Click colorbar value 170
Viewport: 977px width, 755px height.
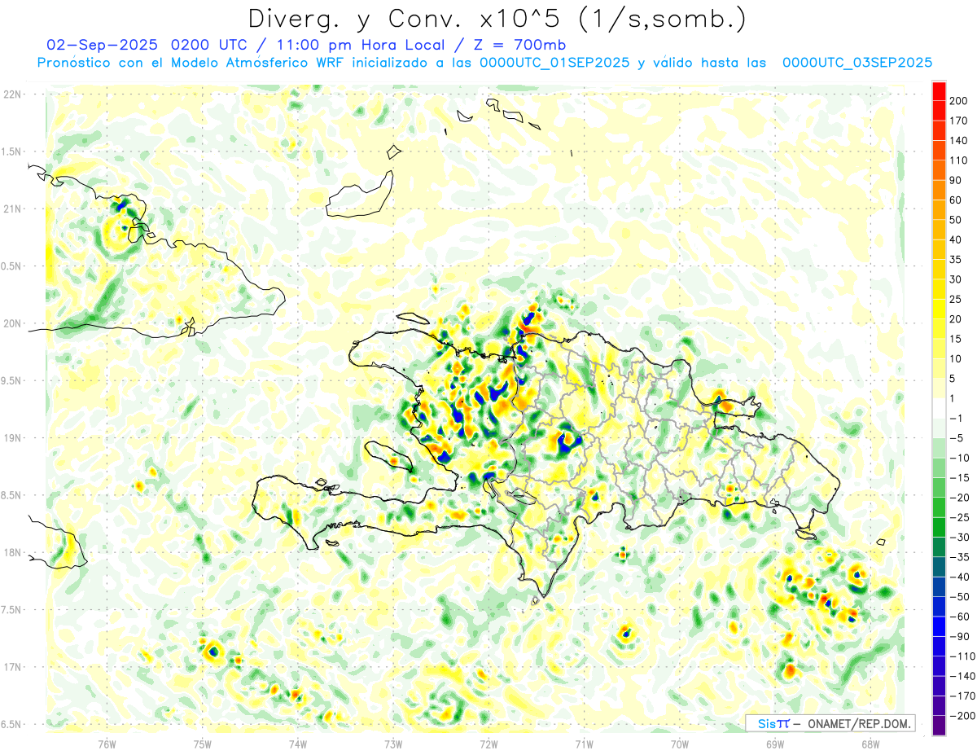[x=958, y=121]
